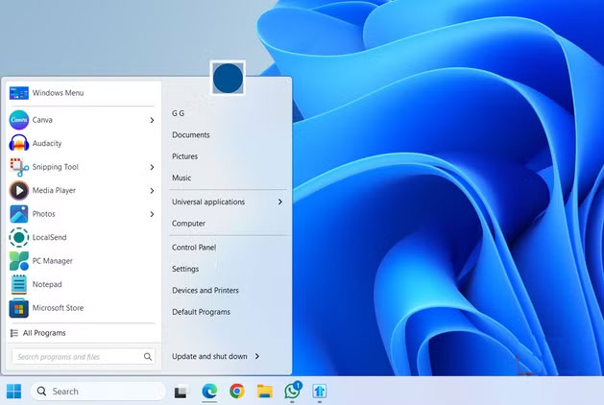This screenshot has width=604, height=405.
Task: Launch Audacity app icon
Action: 46,143
